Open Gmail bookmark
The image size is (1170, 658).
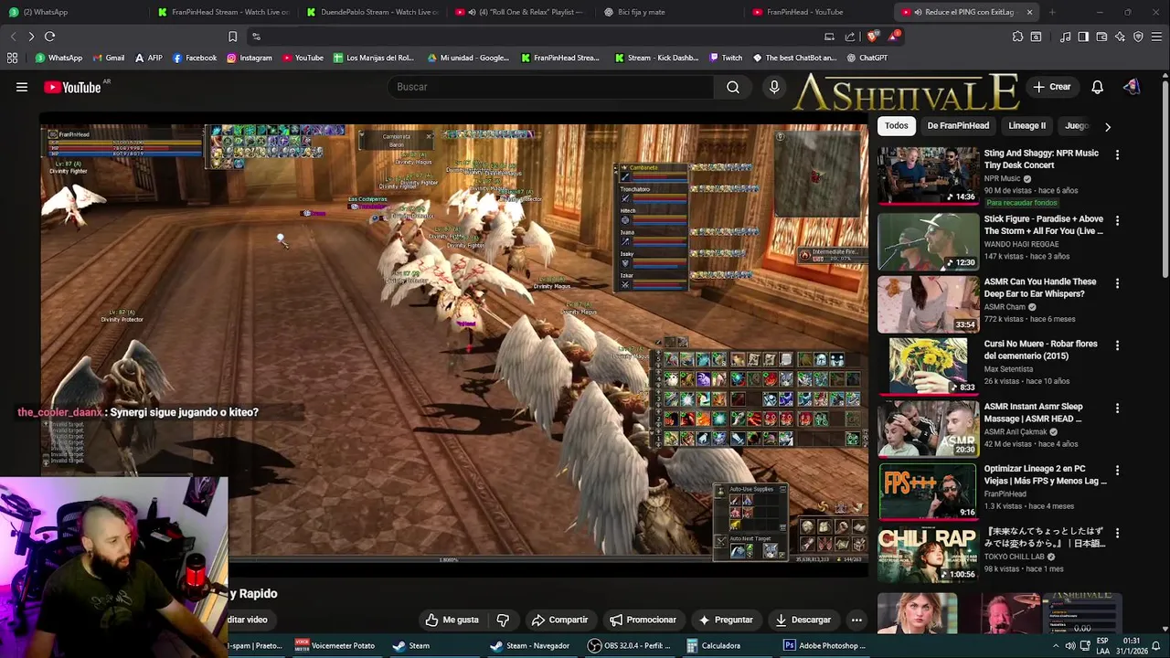coord(108,58)
